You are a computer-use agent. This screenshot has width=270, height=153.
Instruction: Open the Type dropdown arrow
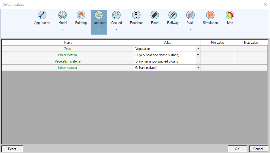(x=198, y=49)
